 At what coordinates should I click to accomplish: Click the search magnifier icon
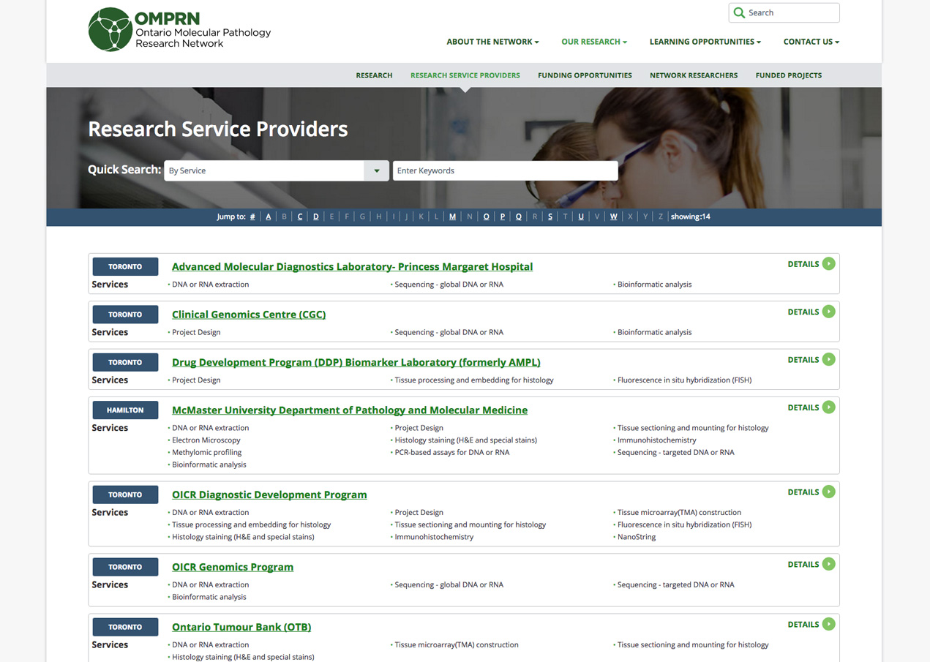739,13
